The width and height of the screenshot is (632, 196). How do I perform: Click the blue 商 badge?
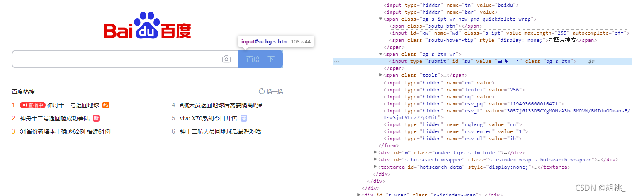(x=244, y=118)
